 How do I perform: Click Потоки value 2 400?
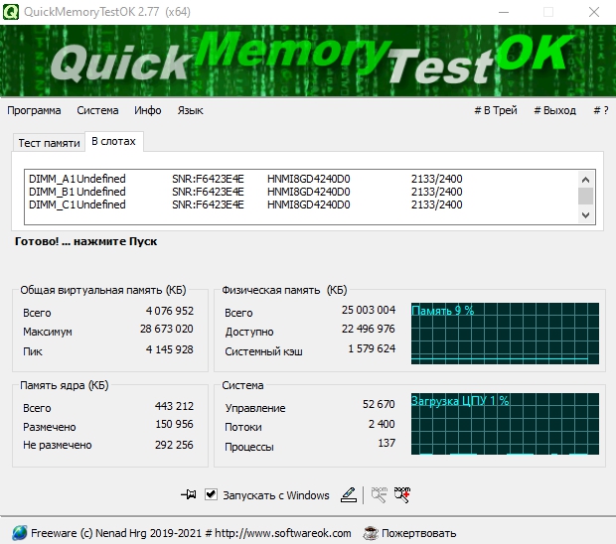[382, 424]
